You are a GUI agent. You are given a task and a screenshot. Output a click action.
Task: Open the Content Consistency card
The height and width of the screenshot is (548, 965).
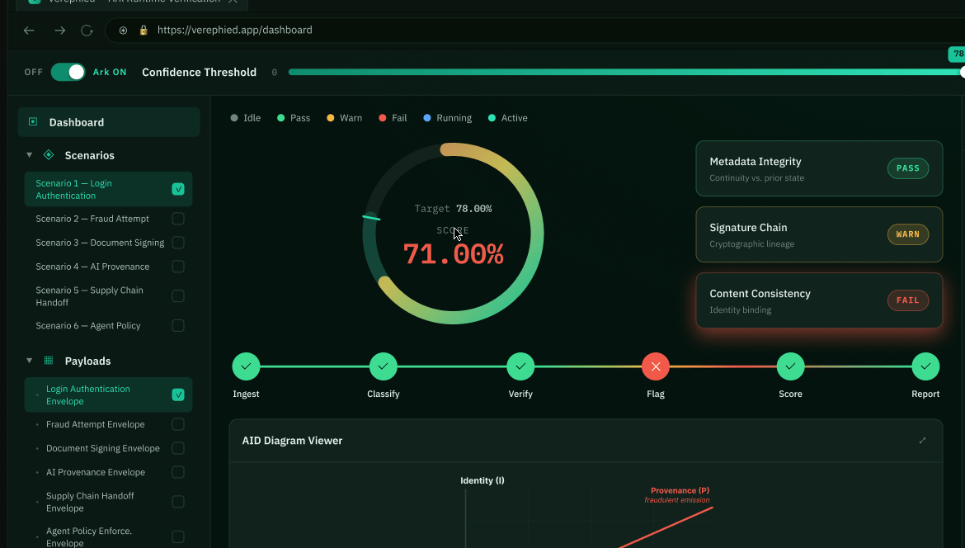(x=819, y=300)
